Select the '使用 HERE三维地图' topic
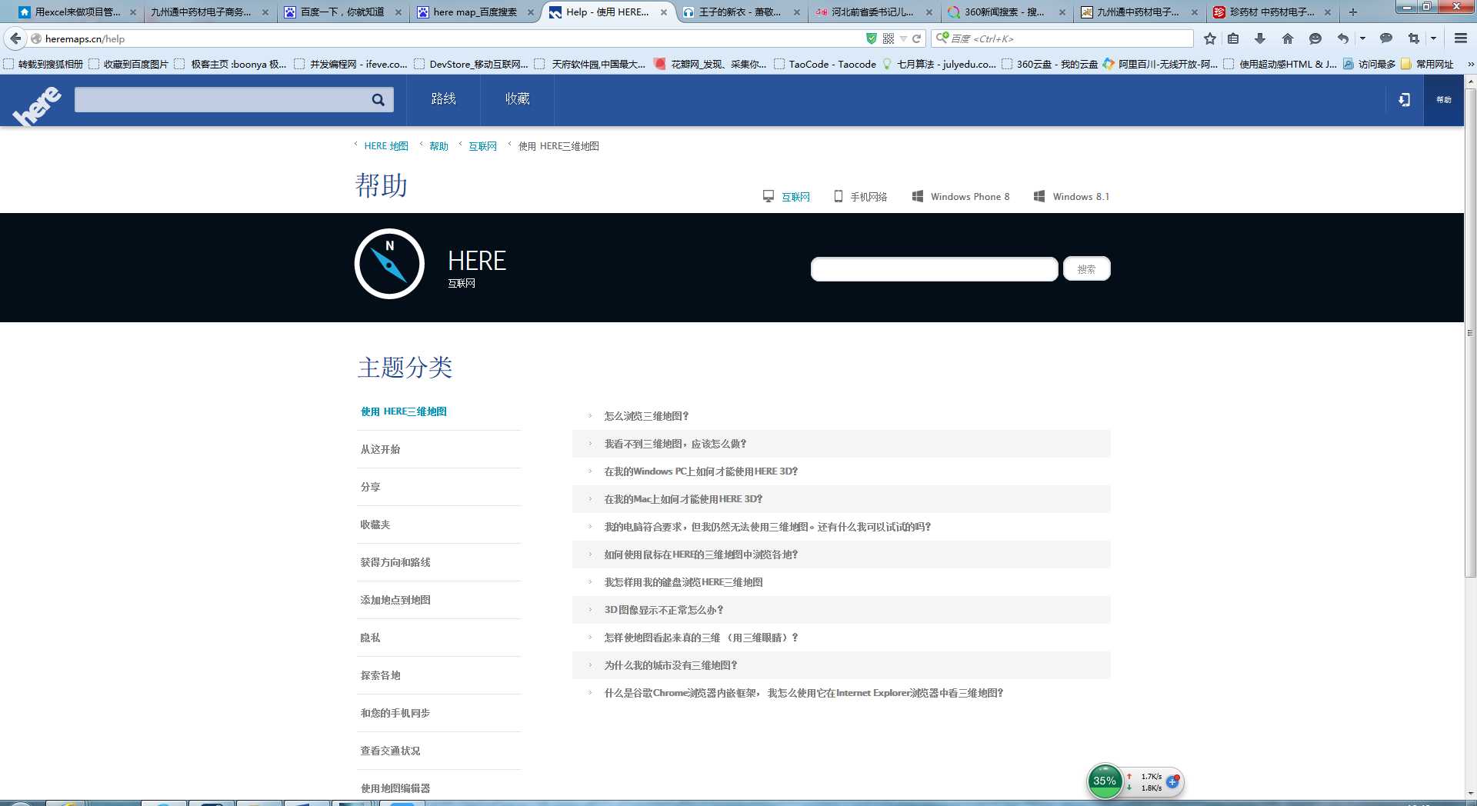 [403, 411]
